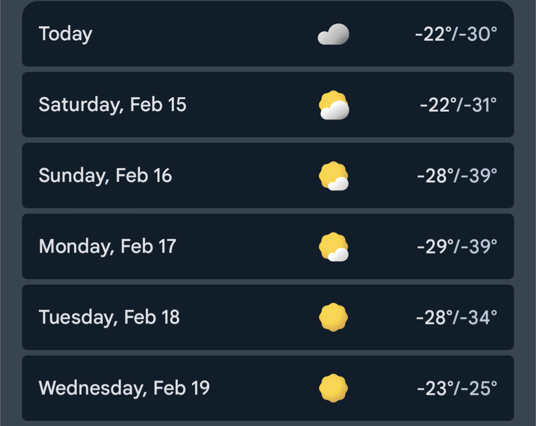The height and width of the screenshot is (426, 536).
Task: Click Tuesday's sunny weather icon
Action: coord(334,317)
